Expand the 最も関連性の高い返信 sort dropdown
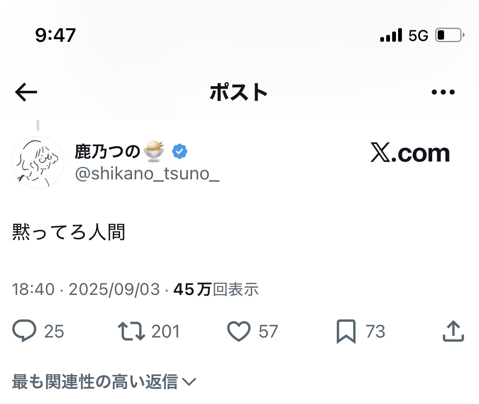 (95, 382)
